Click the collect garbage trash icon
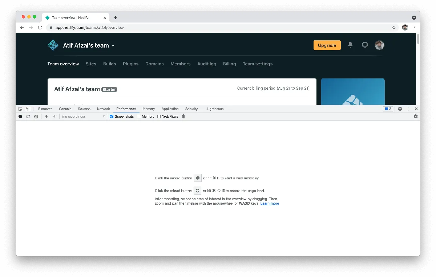This screenshot has height=277, width=436. 183,117
